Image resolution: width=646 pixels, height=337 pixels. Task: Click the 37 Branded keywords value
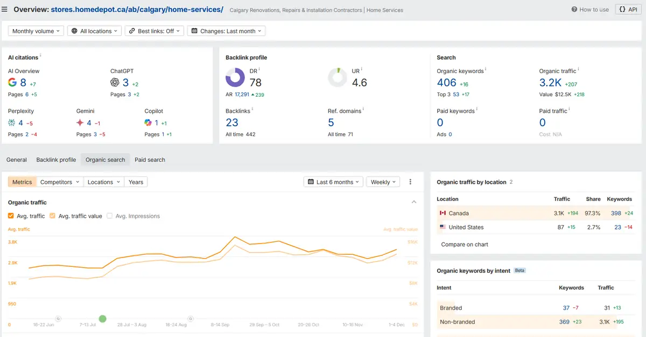566,308
